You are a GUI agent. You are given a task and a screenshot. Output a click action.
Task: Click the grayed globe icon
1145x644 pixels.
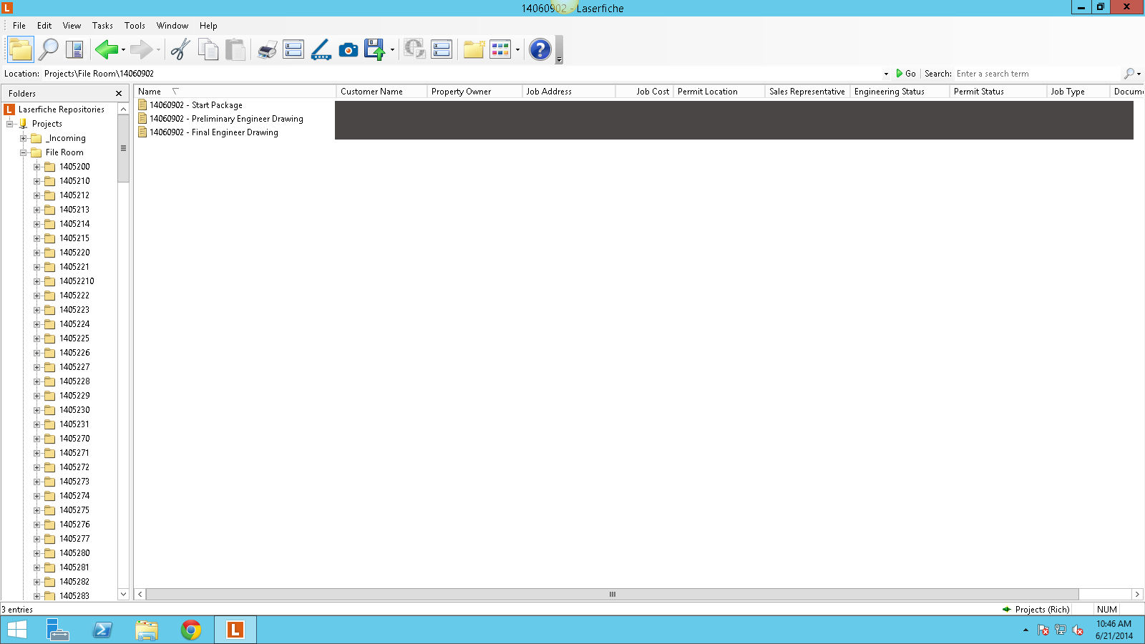coord(414,49)
